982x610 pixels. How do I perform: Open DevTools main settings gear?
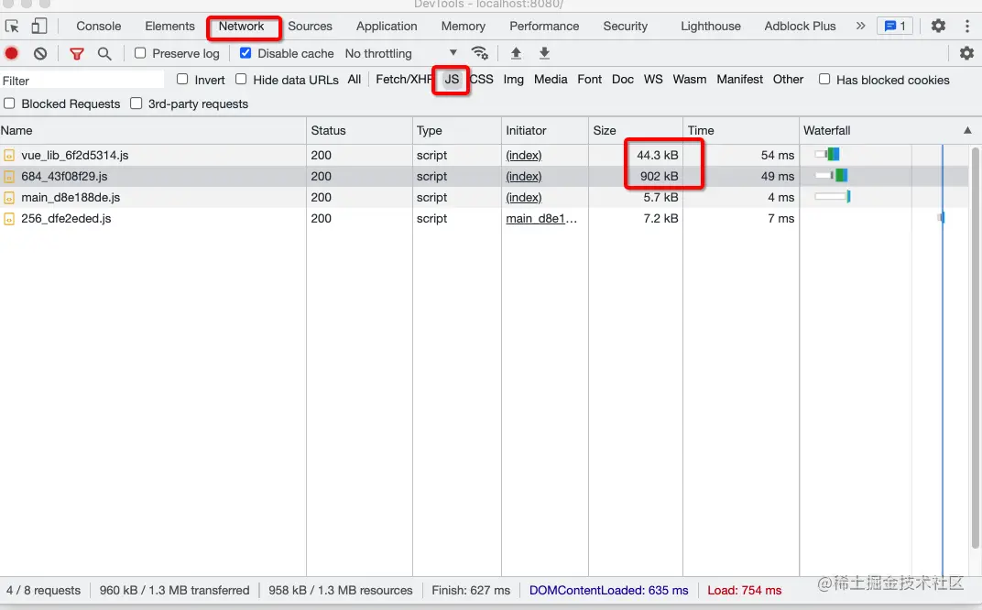tap(937, 26)
